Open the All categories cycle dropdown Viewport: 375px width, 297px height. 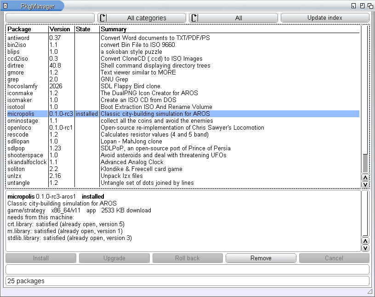142,18
